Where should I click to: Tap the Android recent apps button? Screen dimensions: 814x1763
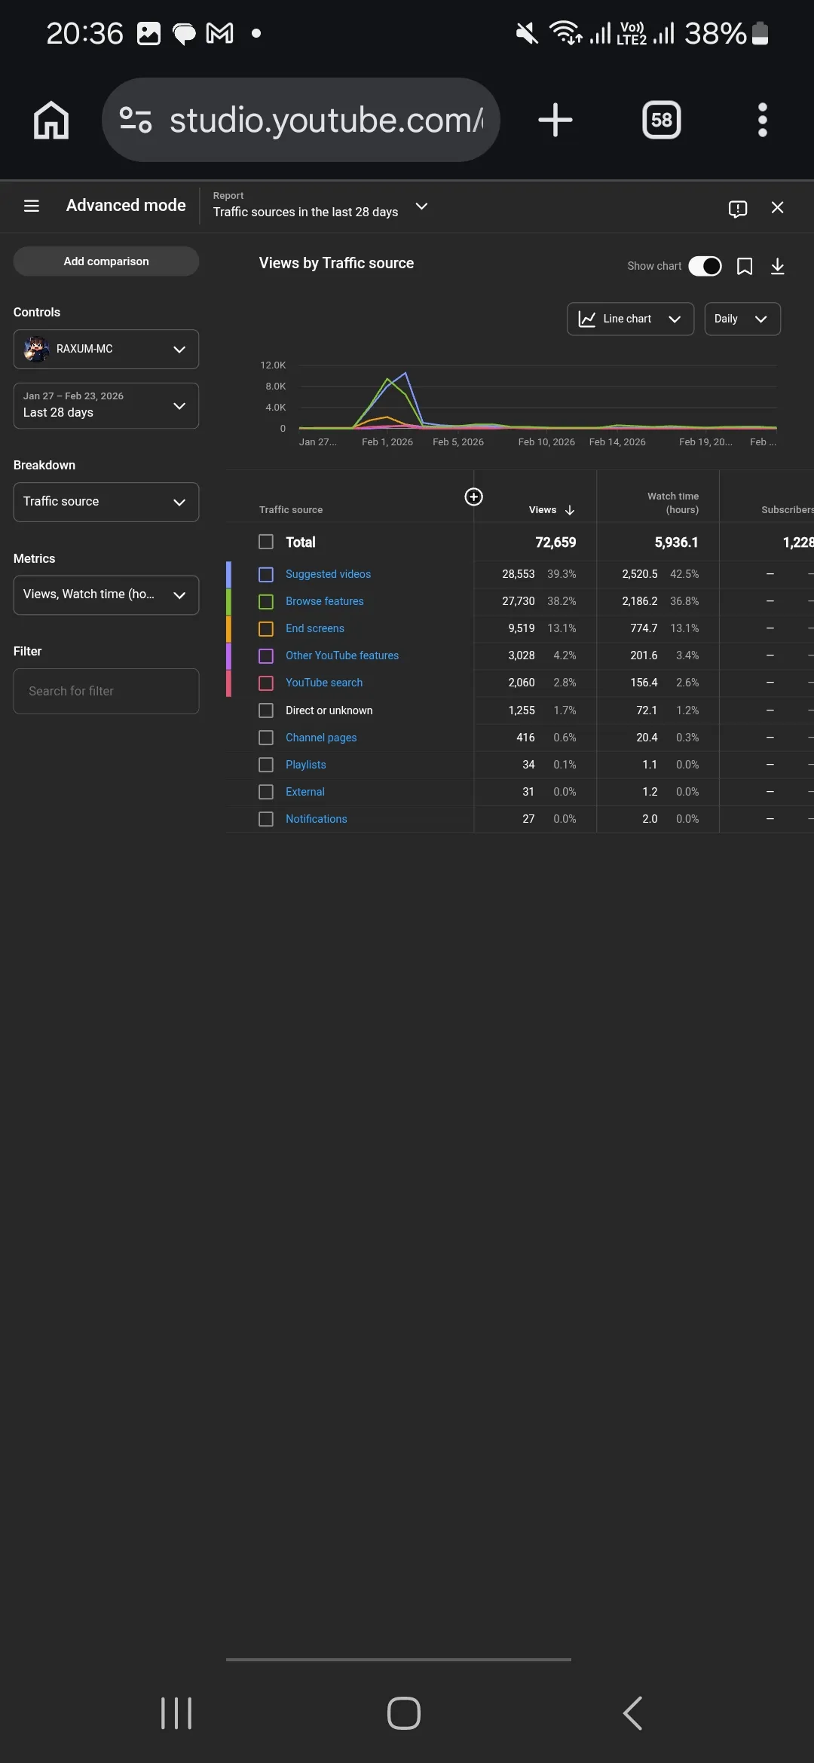pos(176,1713)
